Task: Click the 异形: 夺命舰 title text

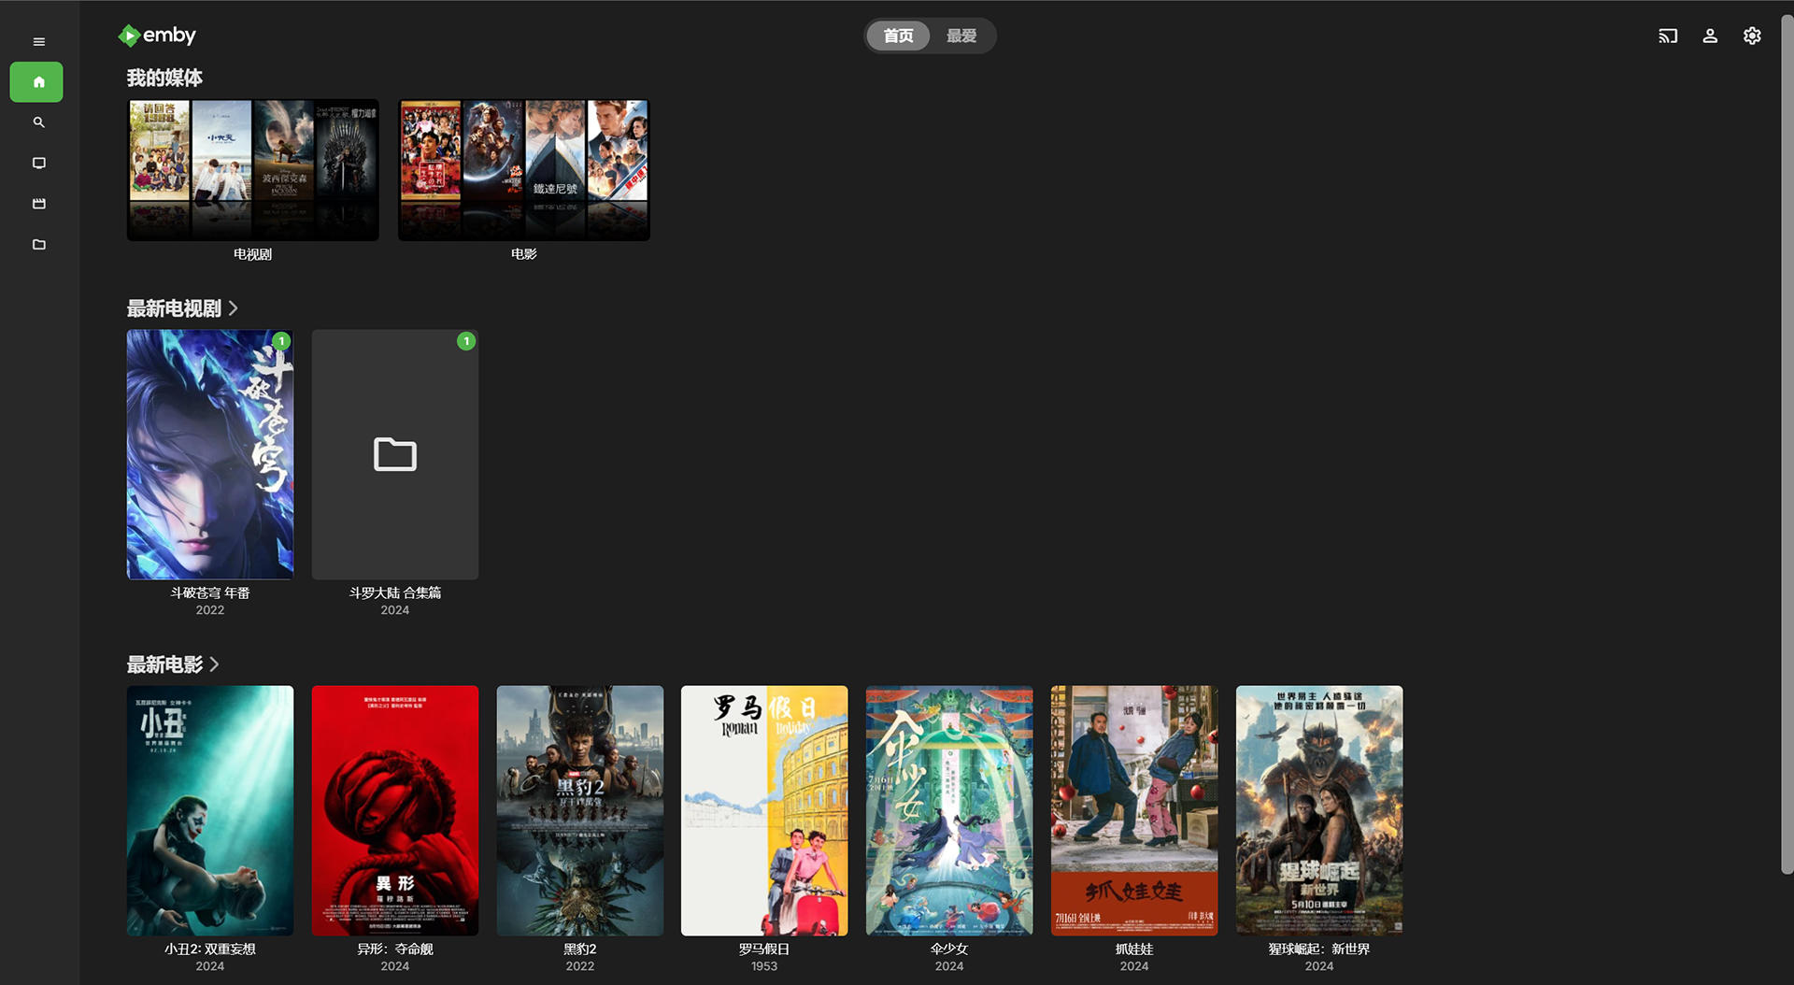Action: tap(395, 949)
